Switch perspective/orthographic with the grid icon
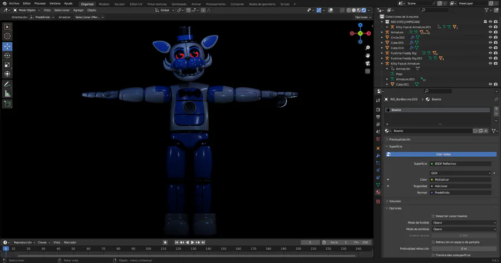The width and height of the screenshot is (501, 263). (368, 71)
